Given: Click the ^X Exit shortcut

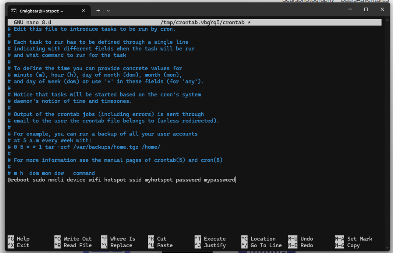Looking at the screenshot, I should (18, 245).
